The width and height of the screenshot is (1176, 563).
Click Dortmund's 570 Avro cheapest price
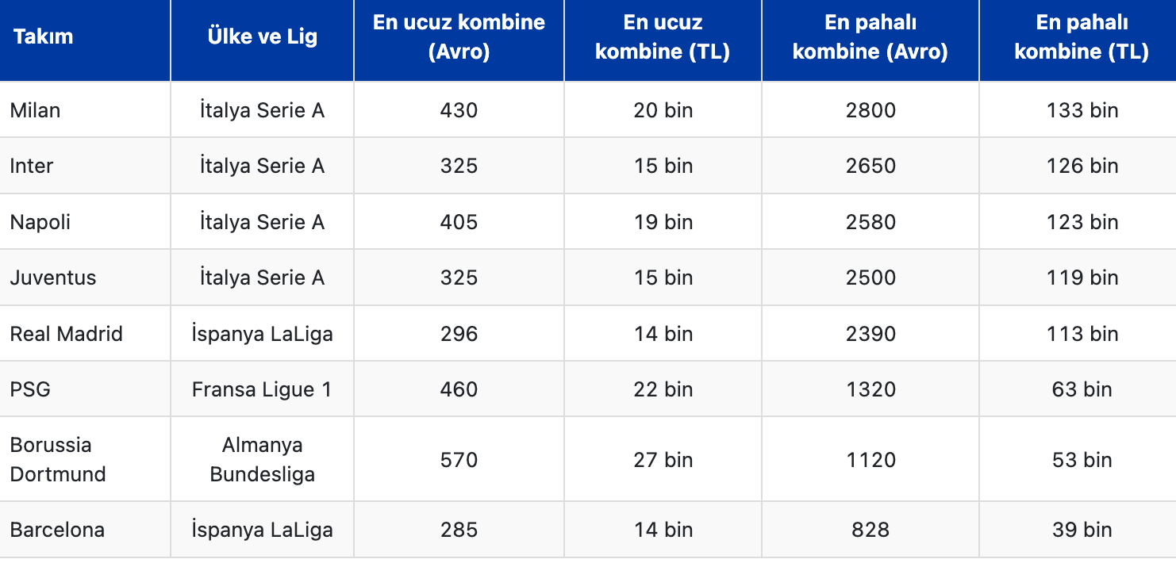point(459,460)
